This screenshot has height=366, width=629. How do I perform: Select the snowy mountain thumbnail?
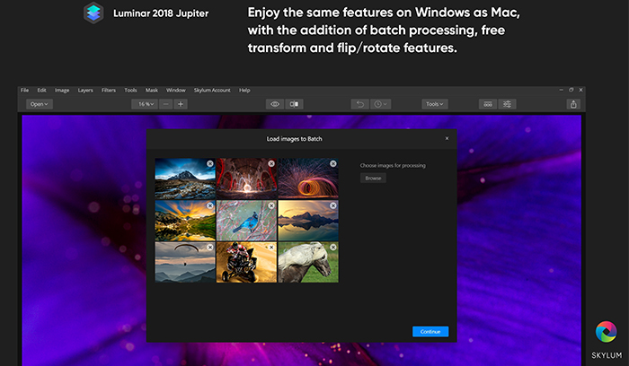click(x=185, y=179)
